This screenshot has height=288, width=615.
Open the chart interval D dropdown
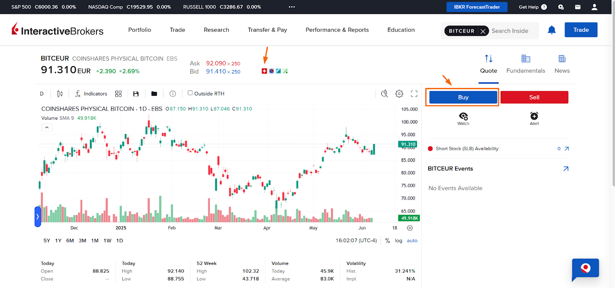tap(42, 93)
